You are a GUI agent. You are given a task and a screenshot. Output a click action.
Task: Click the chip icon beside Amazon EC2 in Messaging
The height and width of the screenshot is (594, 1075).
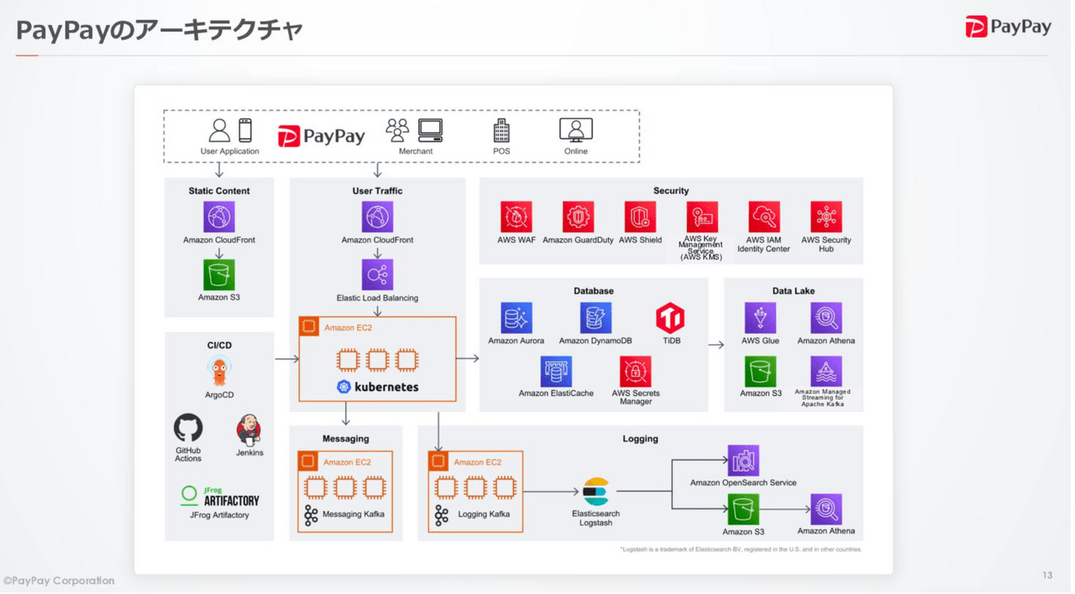[x=308, y=461]
